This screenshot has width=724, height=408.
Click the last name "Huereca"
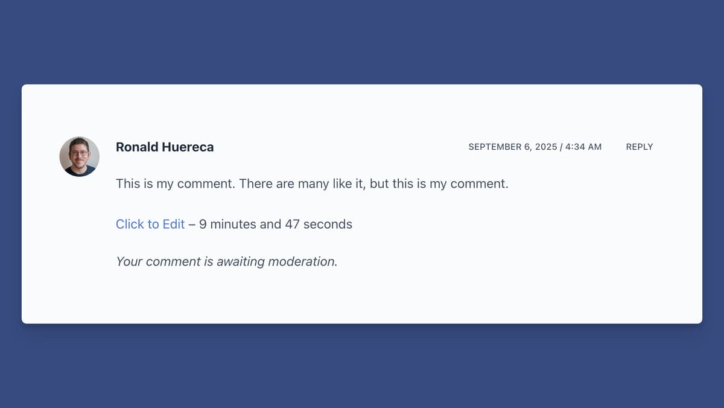[x=188, y=147]
